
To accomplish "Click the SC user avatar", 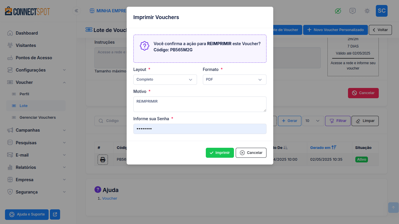I will pos(381,11).
